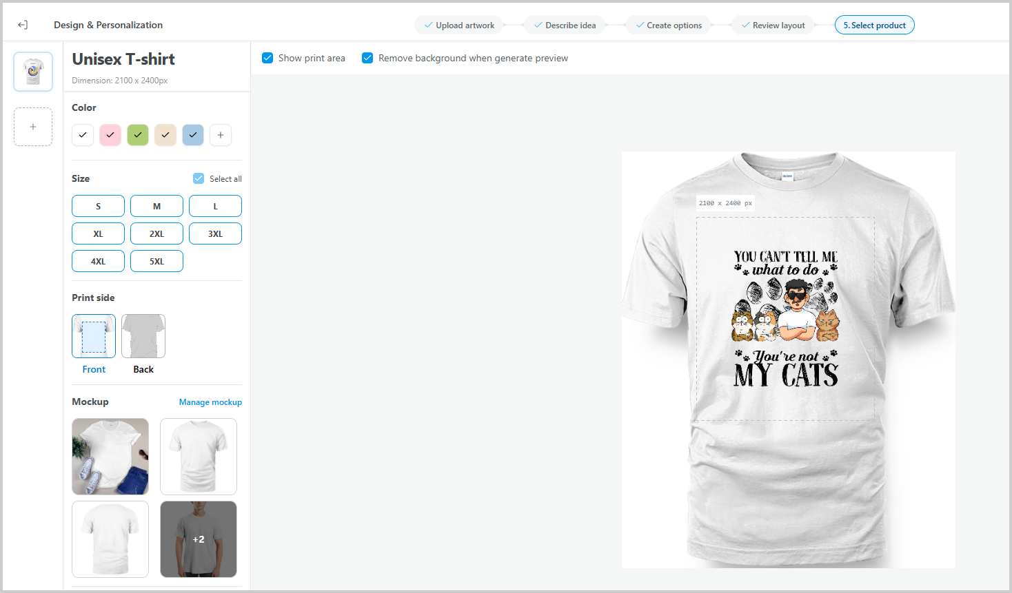The image size is (1012, 593).
Task: Open the 5. Select product step
Action: pyautogui.click(x=875, y=25)
